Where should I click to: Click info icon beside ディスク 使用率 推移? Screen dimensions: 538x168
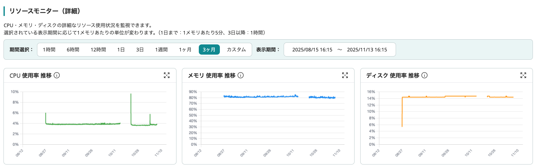424,75
